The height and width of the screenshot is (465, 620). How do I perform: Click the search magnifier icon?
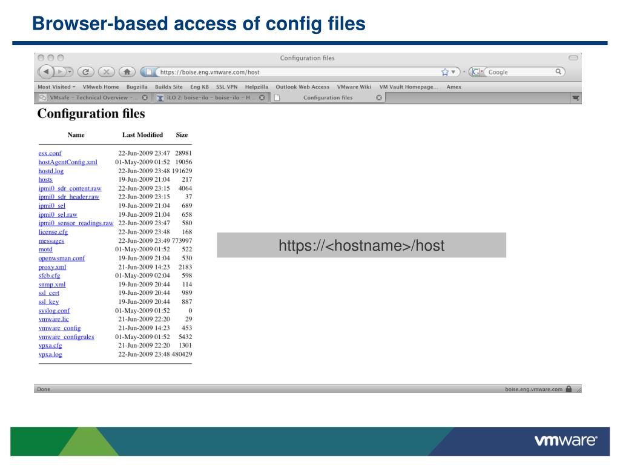(558, 71)
